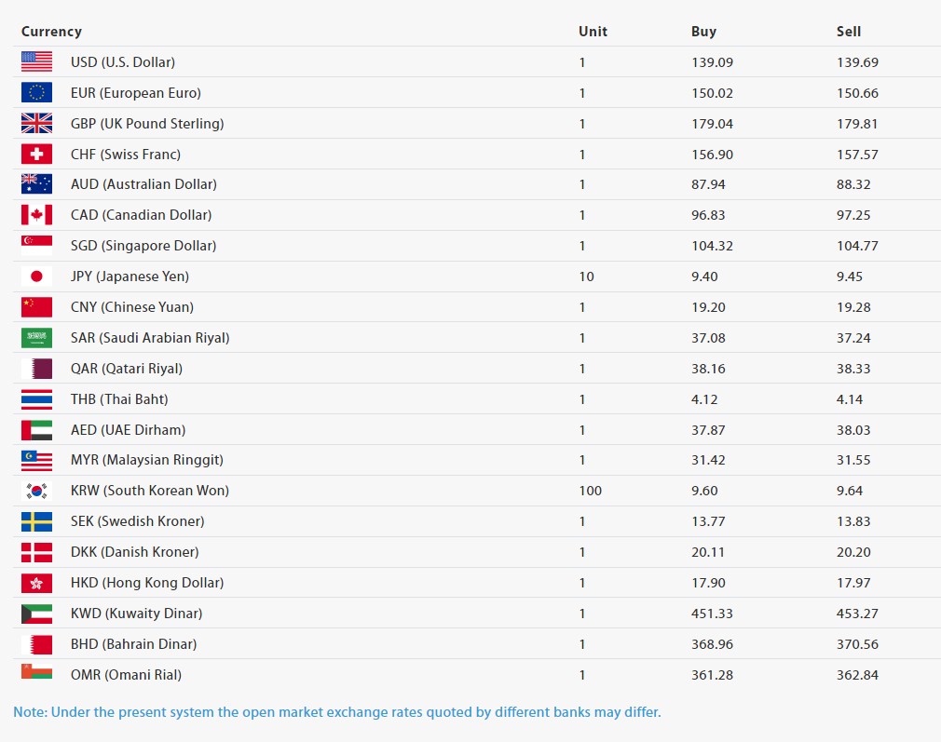
Task: Click the Omani Rial sell rate 362.84
Action: click(x=857, y=675)
